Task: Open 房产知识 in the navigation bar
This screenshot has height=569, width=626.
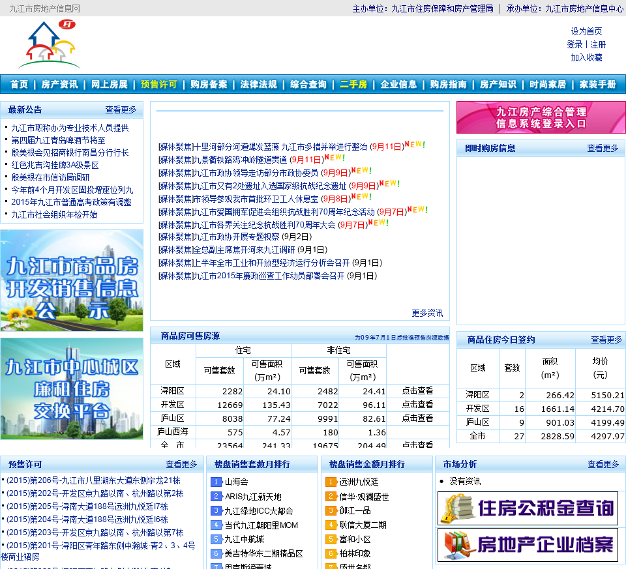Action: click(x=498, y=84)
